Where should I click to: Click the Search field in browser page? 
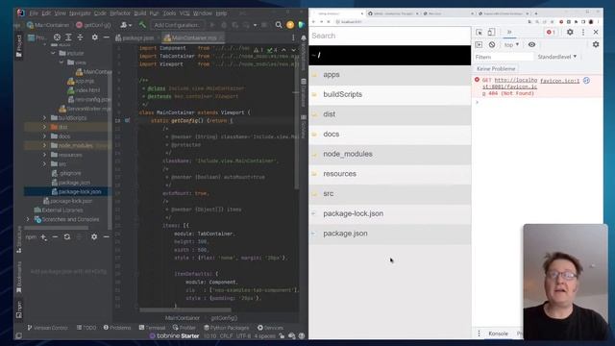pyautogui.click(x=390, y=36)
